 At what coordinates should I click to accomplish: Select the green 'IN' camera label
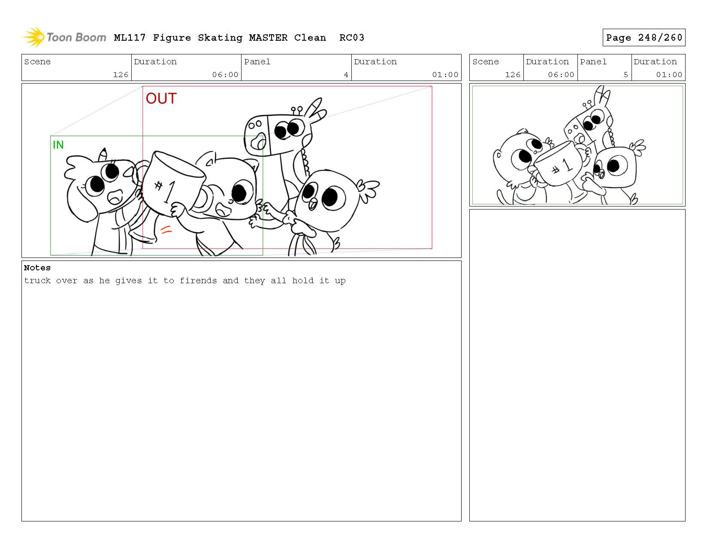pyautogui.click(x=58, y=145)
